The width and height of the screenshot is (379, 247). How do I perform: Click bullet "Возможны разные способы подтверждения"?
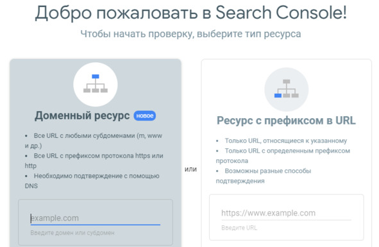[264, 176]
